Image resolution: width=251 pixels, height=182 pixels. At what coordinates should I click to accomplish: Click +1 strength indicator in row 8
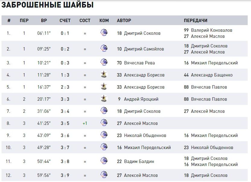85,123
